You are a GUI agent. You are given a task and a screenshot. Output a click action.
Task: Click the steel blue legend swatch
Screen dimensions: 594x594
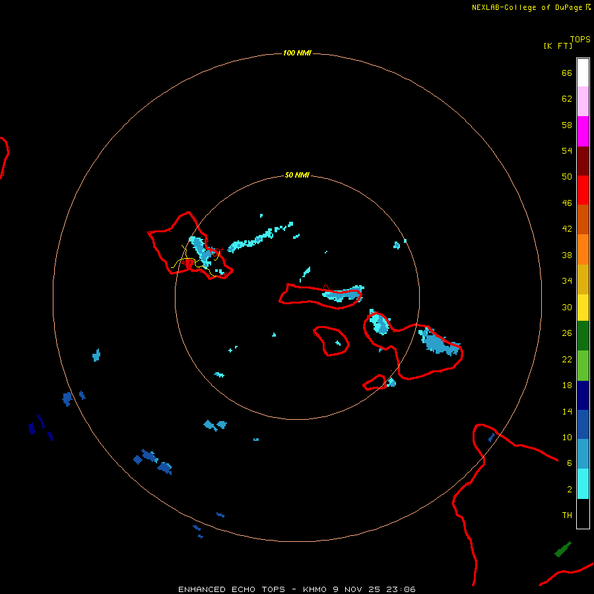click(x=583, y=454)
